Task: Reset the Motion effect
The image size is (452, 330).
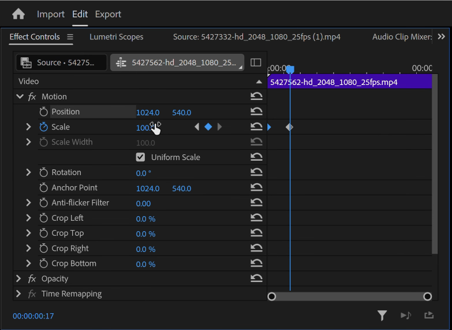Action: tap(256, 96)
